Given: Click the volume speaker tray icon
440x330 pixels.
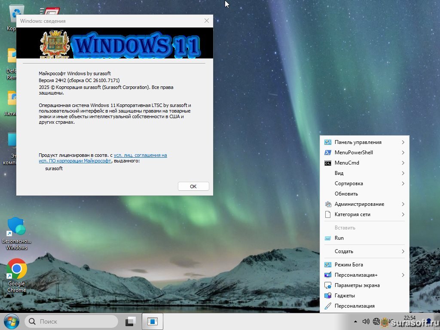Looking at the screenshot, I should 366,321.
